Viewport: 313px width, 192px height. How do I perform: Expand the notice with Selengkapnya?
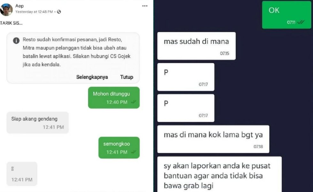coord(92,77)
